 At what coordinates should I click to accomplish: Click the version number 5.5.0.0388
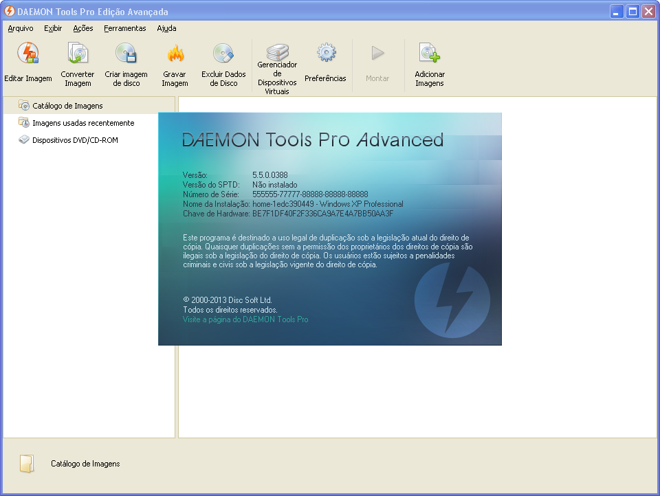(x=269, y=175)
